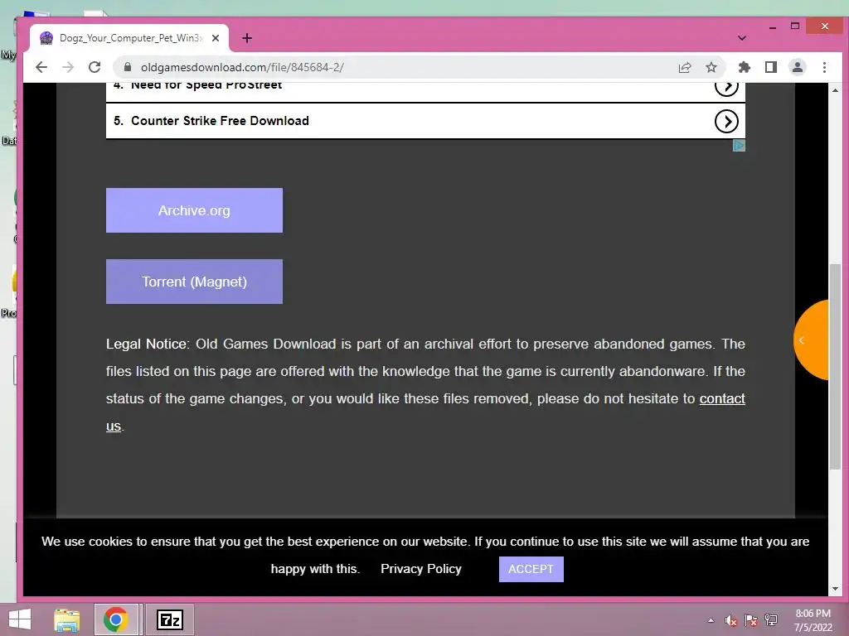Follow the contact us link

(x=722, y=398)
